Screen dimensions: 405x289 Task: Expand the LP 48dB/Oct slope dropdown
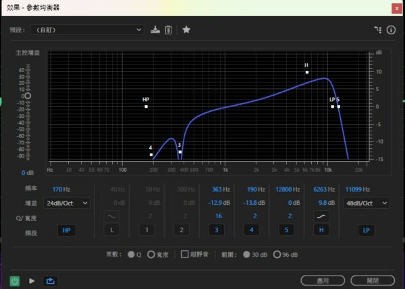pos(367,203)
